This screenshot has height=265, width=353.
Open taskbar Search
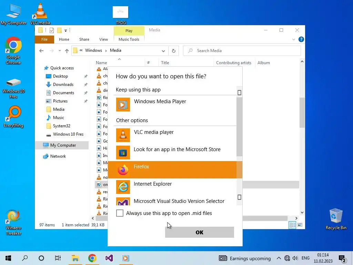coord(25,258)
